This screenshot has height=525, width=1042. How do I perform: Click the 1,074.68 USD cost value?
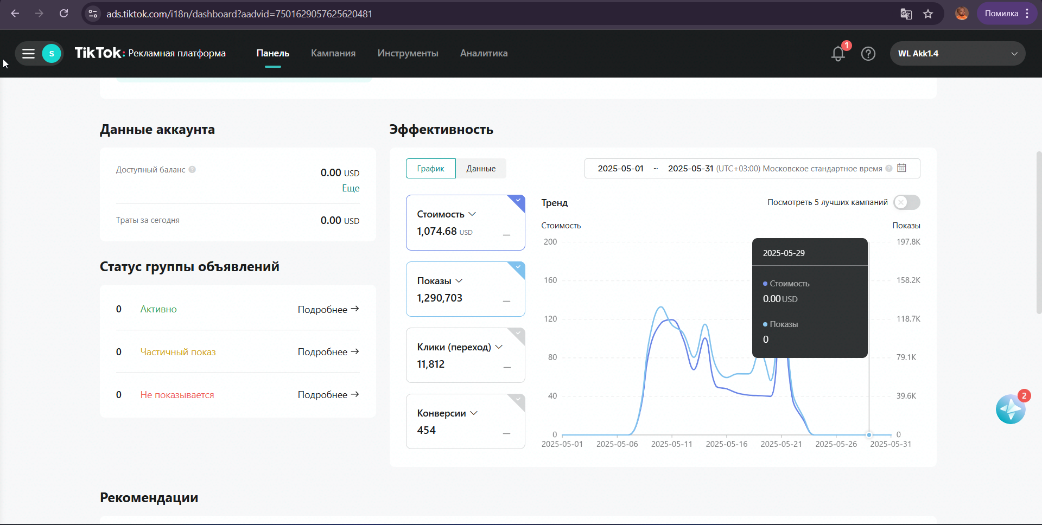click(x=444, y=232)
